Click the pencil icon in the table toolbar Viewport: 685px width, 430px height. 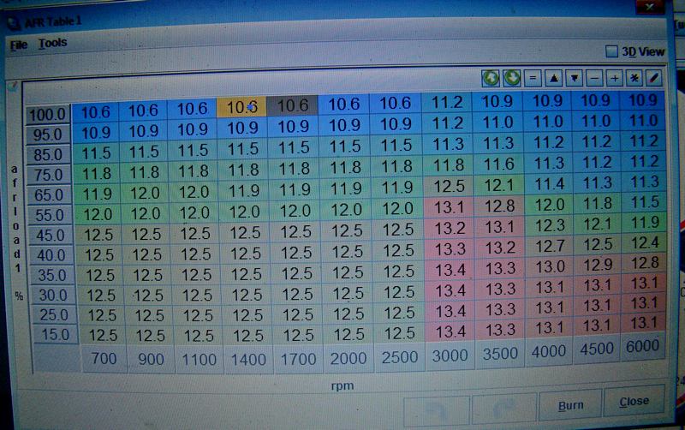coord(654,78)
